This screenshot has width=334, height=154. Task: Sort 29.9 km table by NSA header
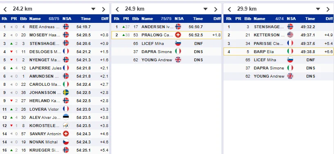click(x=291, y=19)
